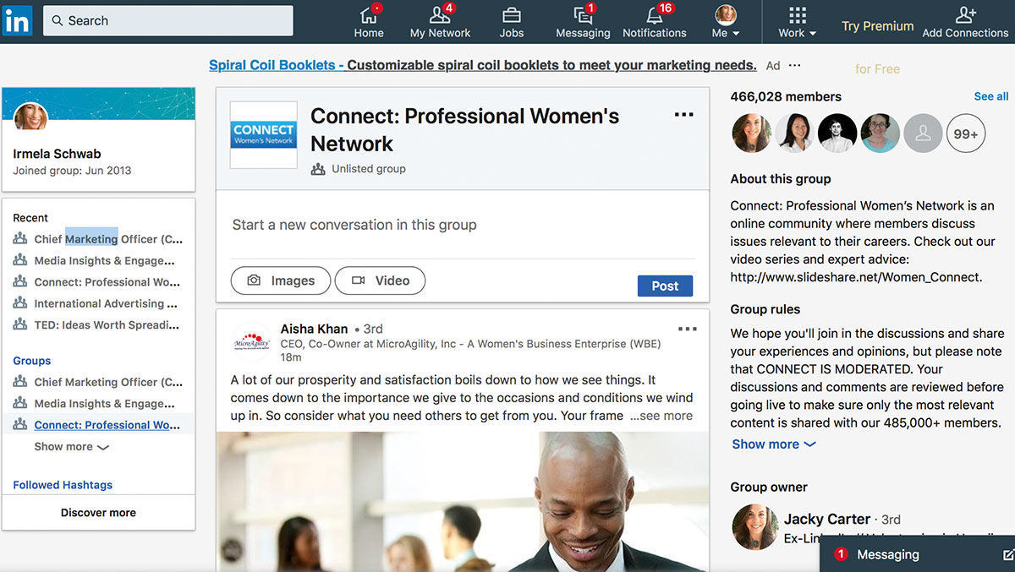This screenshot has width=1015, height=572.
Task: Open the group header ellipsis menu
Action: point(683,116)
